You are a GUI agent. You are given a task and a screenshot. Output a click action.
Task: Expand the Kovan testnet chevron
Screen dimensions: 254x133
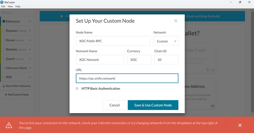(x=30, y=40)
